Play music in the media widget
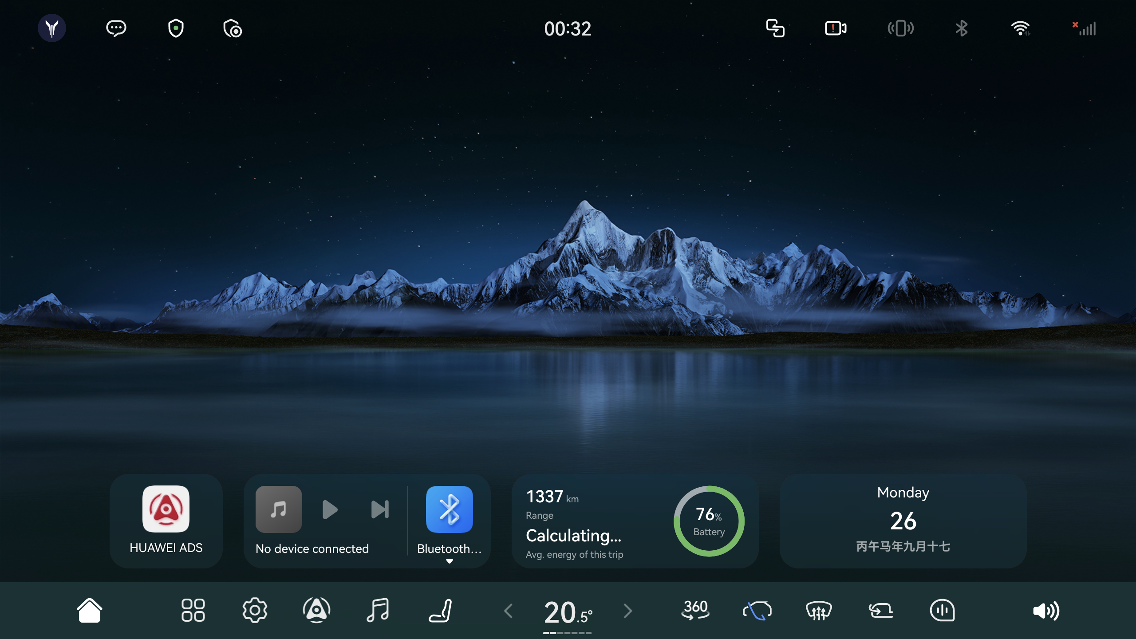 pos(330,509)
